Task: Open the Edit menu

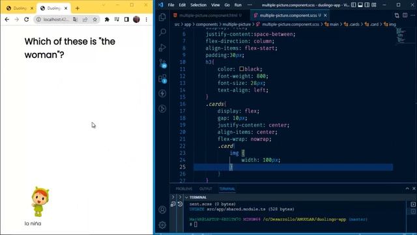Action: point(182,5)
